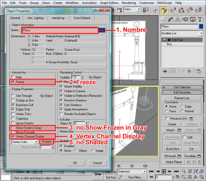Click the QuickSlice button
The height and width of the screenshot is (181, 206).
point(173,149)
